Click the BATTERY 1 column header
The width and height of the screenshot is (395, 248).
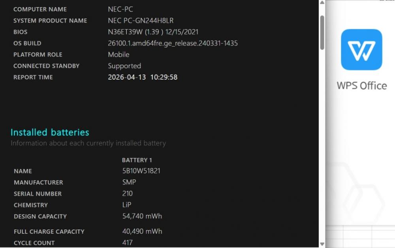click(x=137, y=160)
